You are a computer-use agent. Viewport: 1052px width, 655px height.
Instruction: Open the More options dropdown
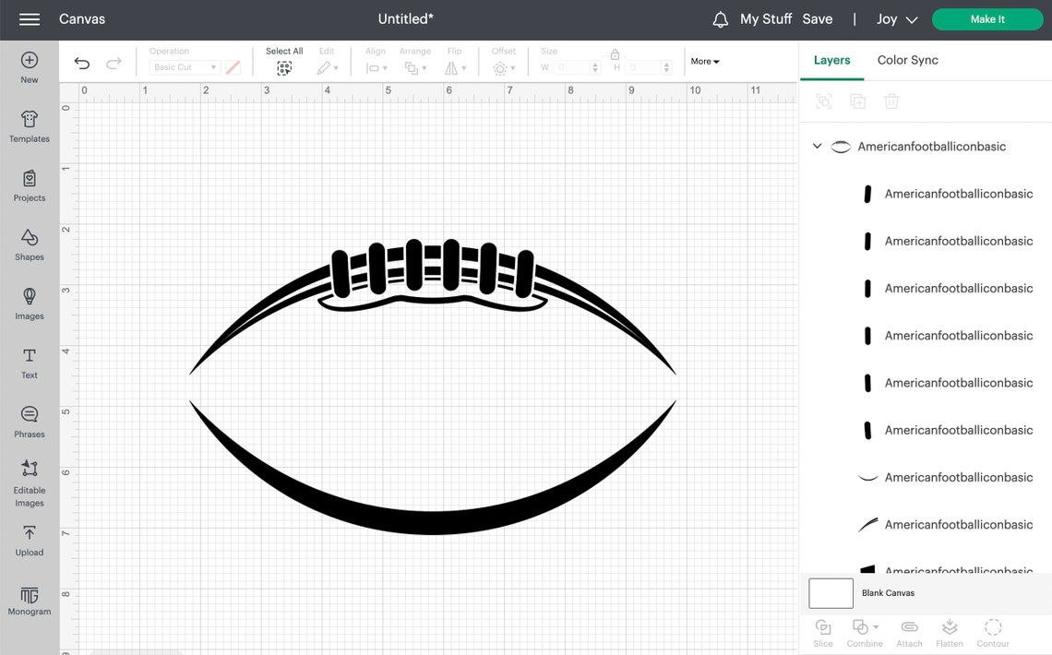pos(704,61)
